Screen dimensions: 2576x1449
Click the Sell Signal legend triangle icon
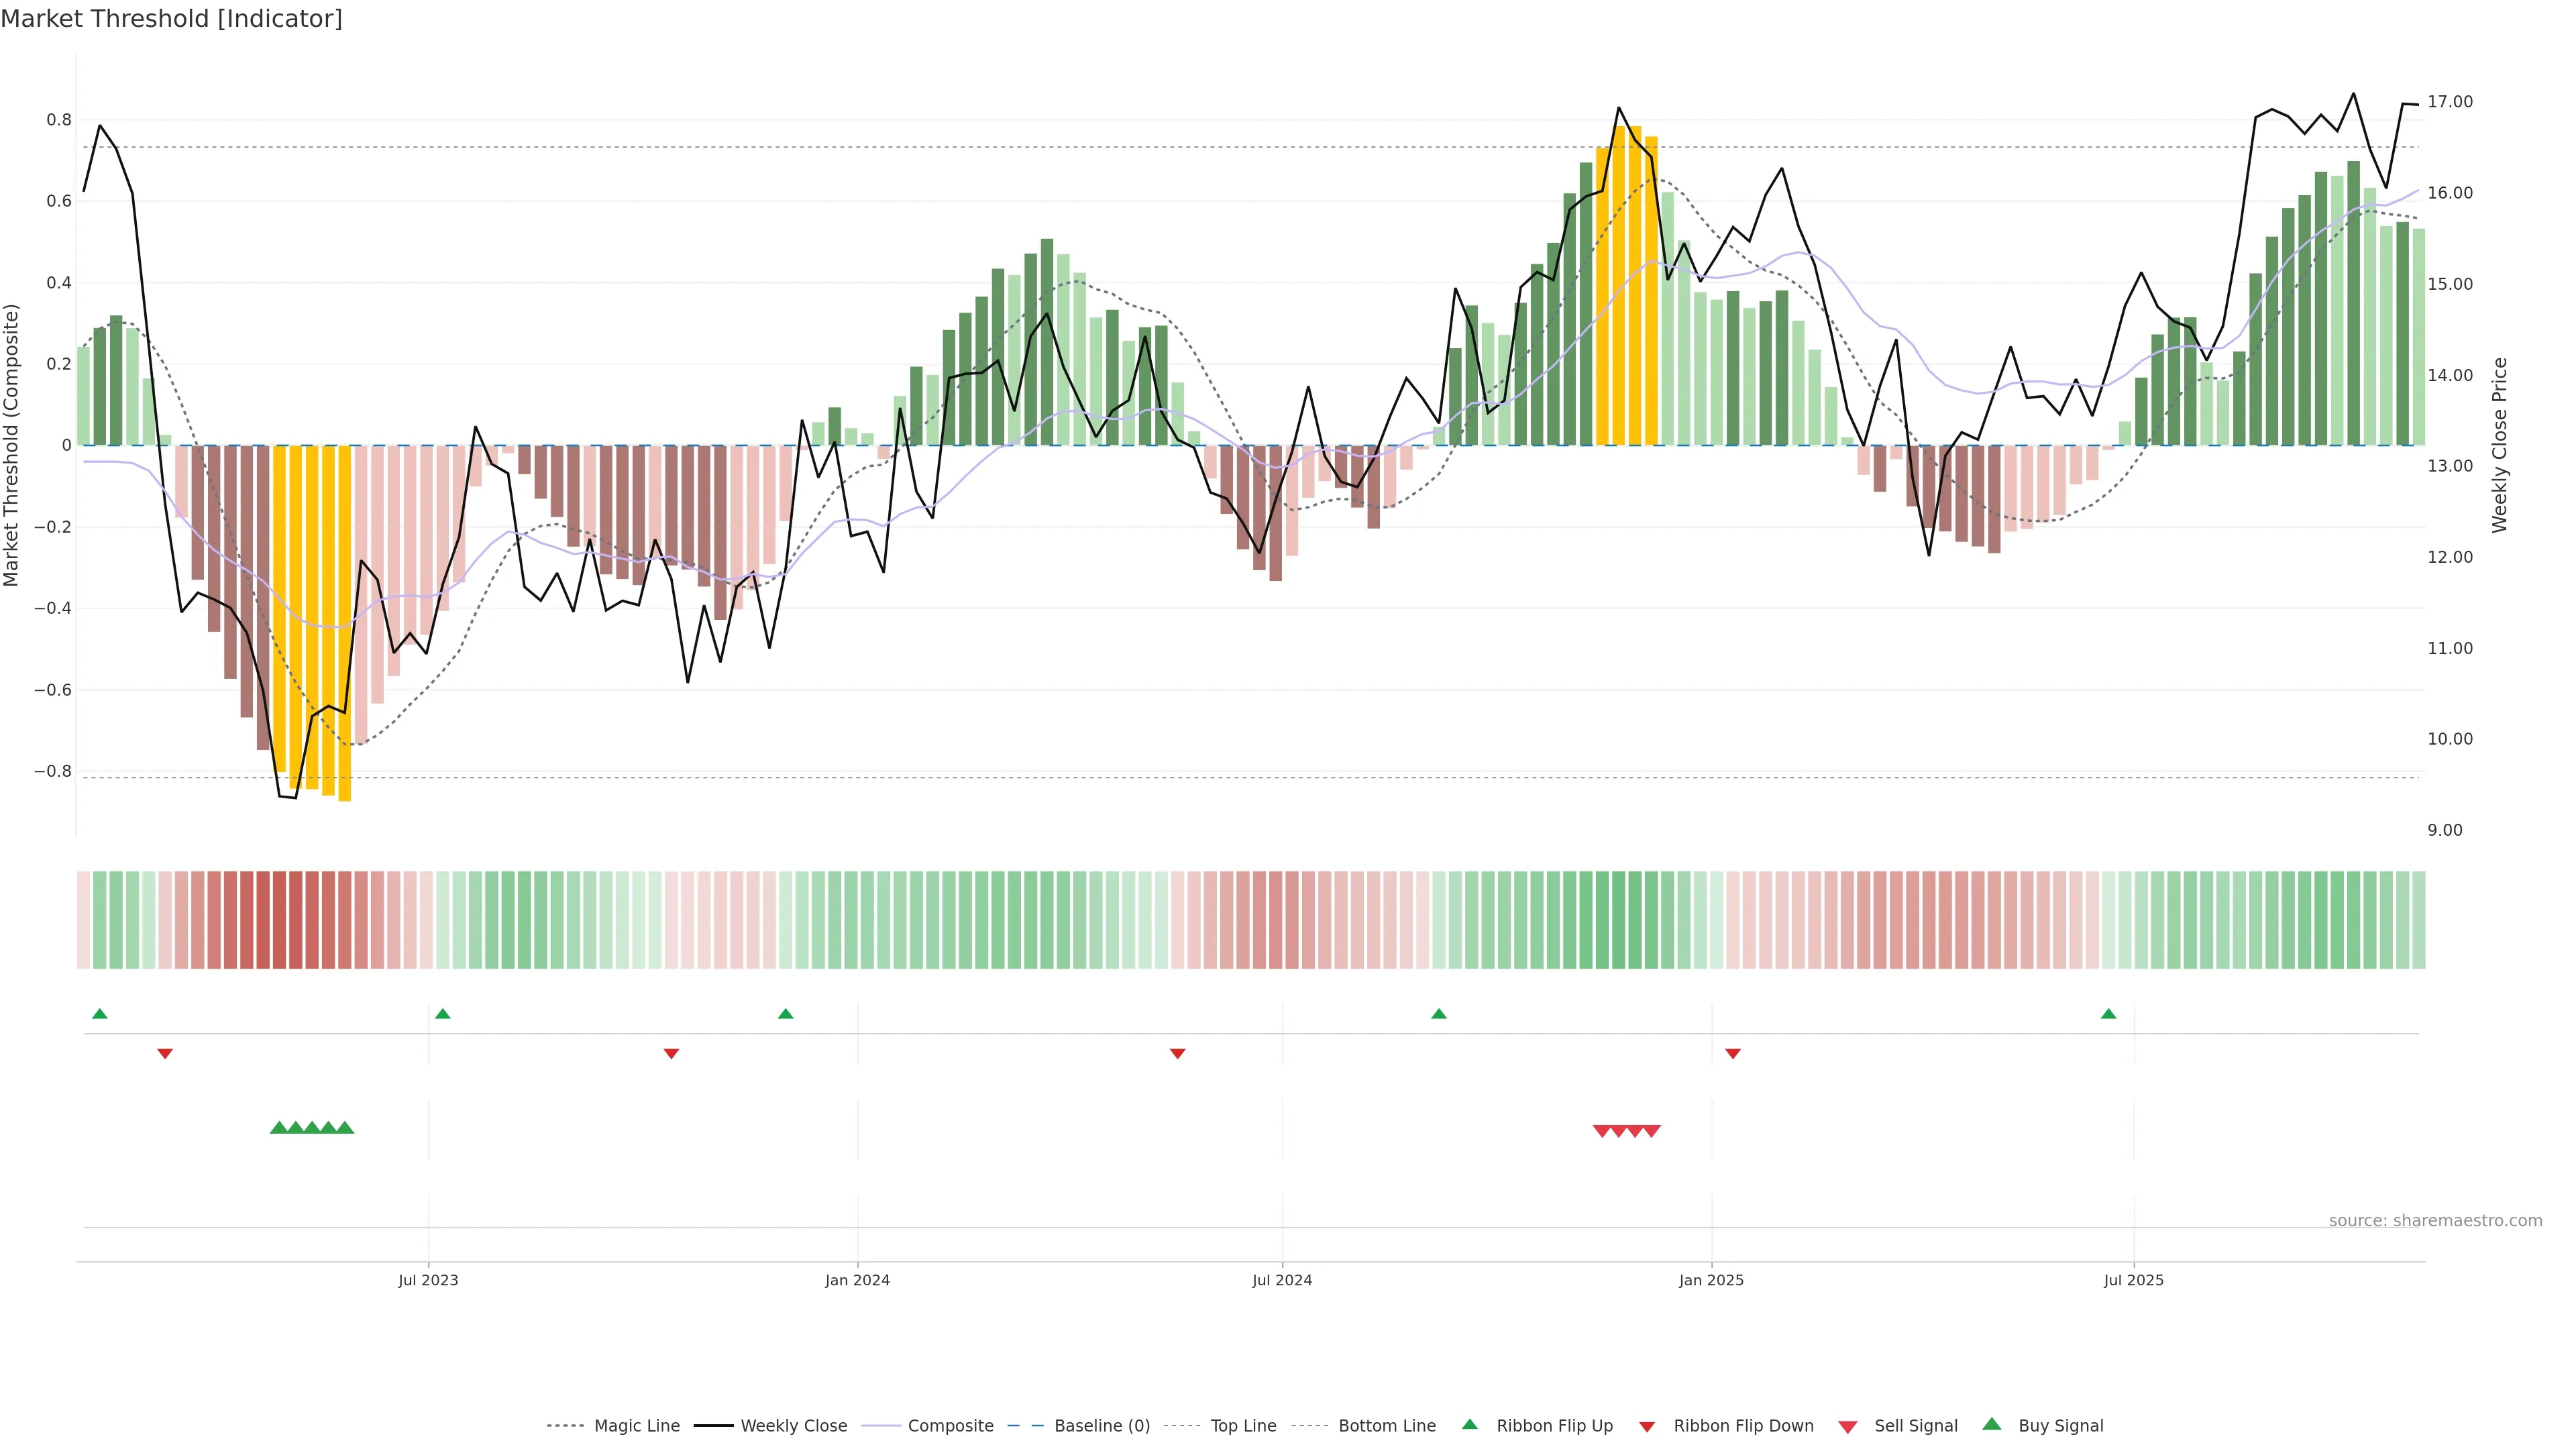(1847, 1426)
